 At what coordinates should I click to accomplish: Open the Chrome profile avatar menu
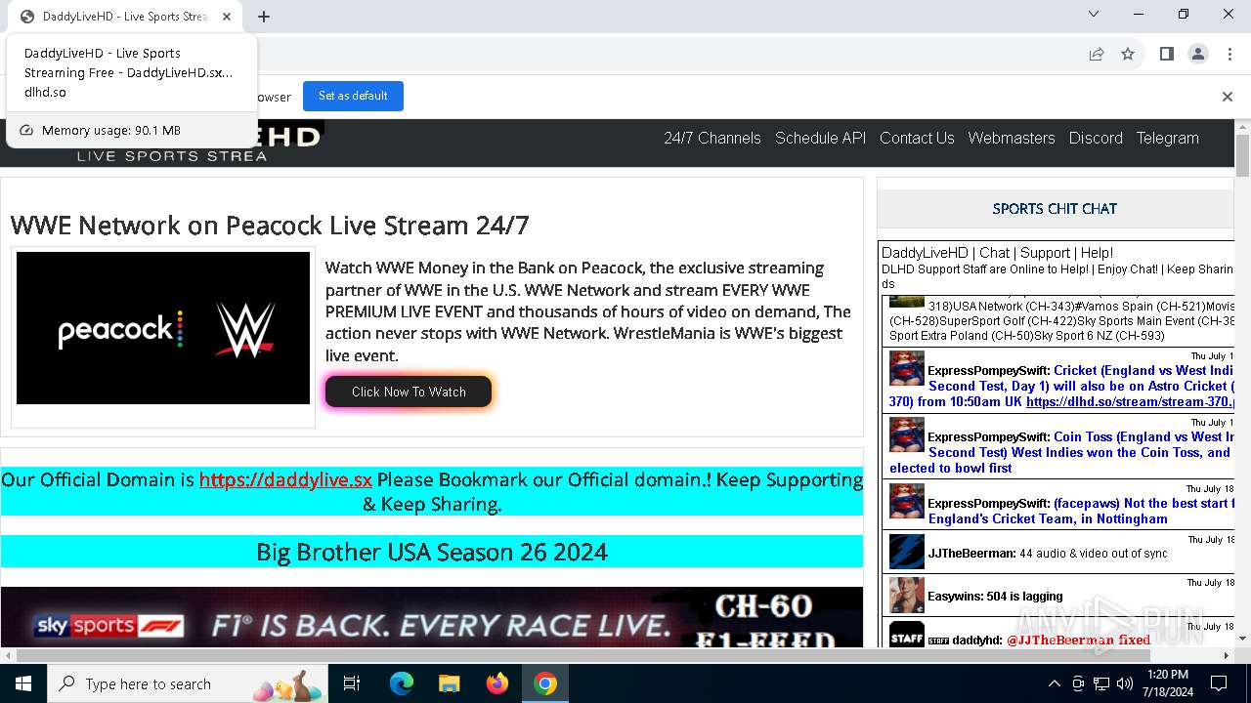tap(1198, 54)
